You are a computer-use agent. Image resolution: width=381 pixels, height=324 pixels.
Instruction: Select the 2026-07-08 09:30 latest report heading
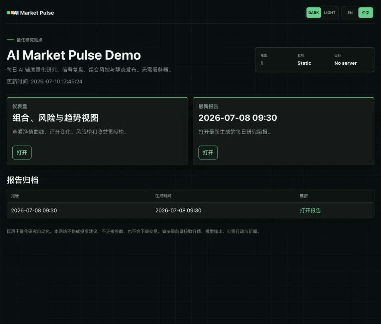point(238,118)
